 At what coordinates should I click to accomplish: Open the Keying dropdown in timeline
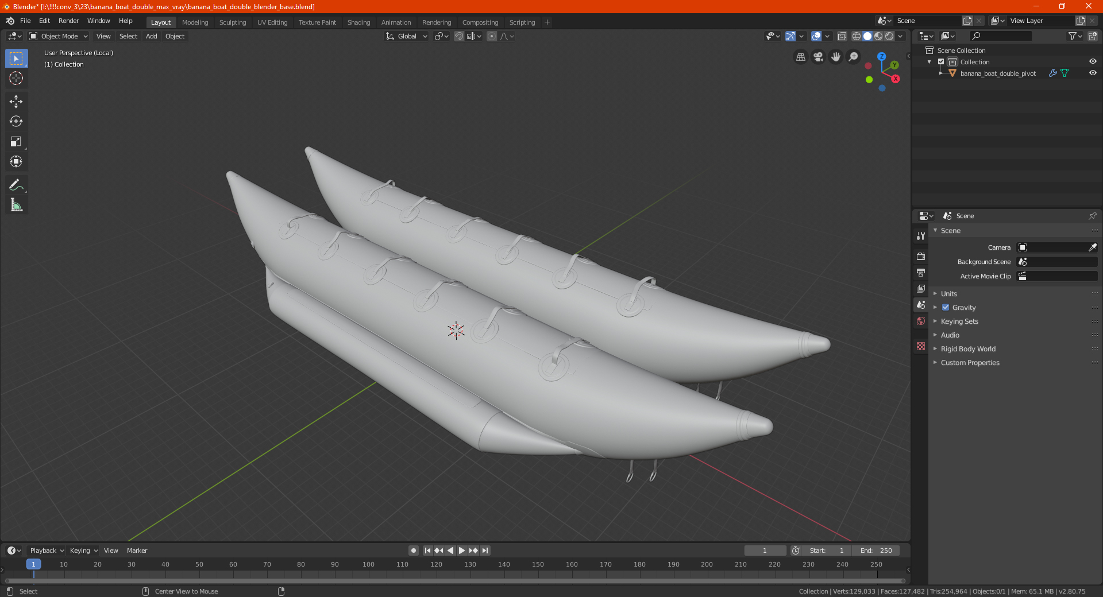[x=83, y=551]
